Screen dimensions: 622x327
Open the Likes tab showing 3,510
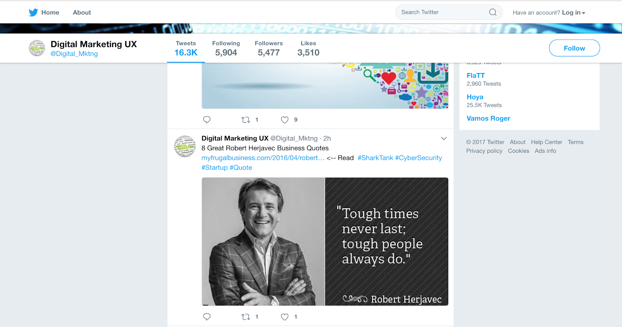click(x=308, y=49)
